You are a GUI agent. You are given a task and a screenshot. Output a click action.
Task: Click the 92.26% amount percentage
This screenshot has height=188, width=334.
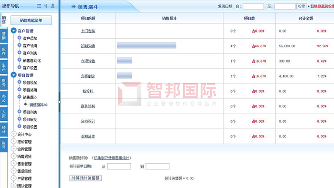[x=323, y=46]
